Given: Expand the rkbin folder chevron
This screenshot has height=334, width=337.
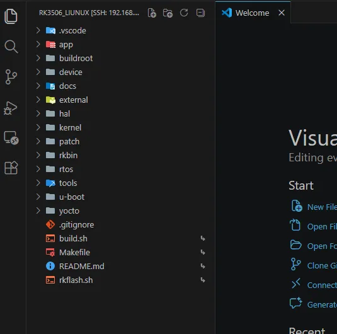Looking at the screenshot, I should tap(38, 155).
